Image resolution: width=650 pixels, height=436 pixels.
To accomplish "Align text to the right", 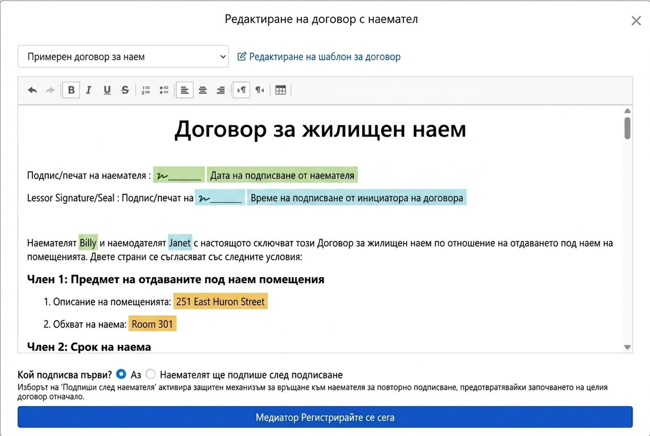I will [221, 90].
